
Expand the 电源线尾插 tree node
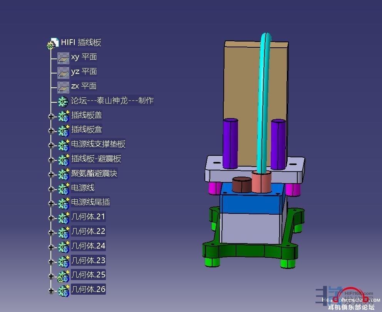pyautogui.click(x=51, y=204)
